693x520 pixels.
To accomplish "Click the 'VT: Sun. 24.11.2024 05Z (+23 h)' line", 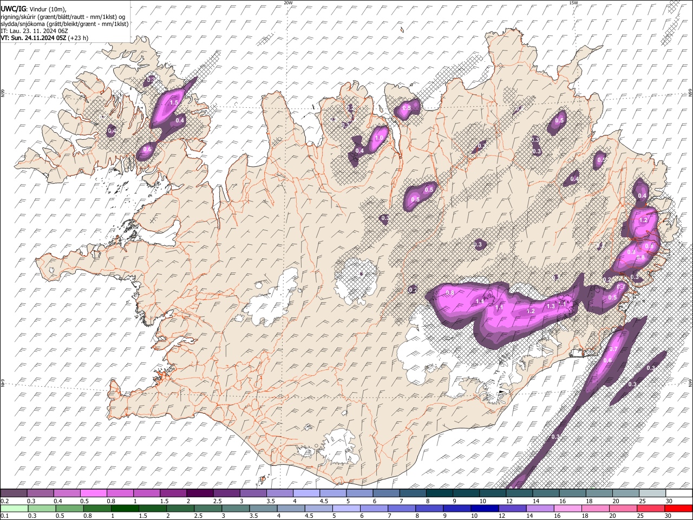I will tap(44, 38).
